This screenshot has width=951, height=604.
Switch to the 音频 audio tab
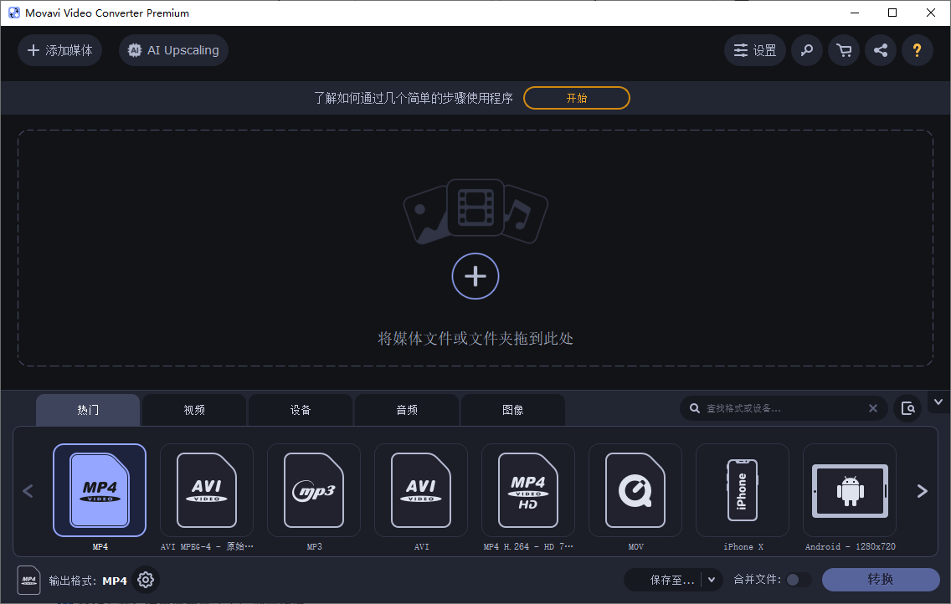tap(407, 409)
